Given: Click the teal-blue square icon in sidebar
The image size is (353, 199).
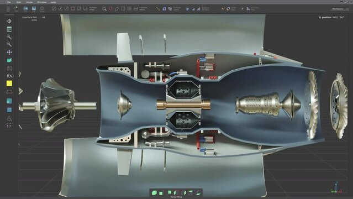Looking at the screenshot, I should pos(9,101).
